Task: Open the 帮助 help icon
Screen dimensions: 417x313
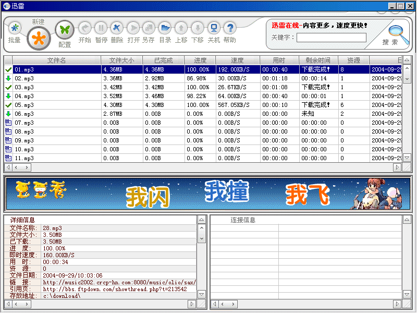Action: (x=230, y=28)
